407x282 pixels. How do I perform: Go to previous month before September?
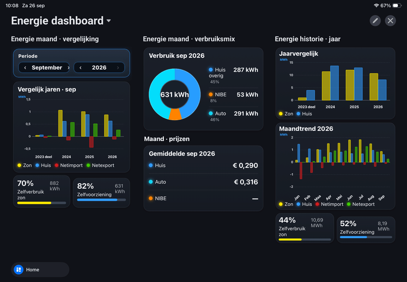pyautogui.click(x=25, y=67)
